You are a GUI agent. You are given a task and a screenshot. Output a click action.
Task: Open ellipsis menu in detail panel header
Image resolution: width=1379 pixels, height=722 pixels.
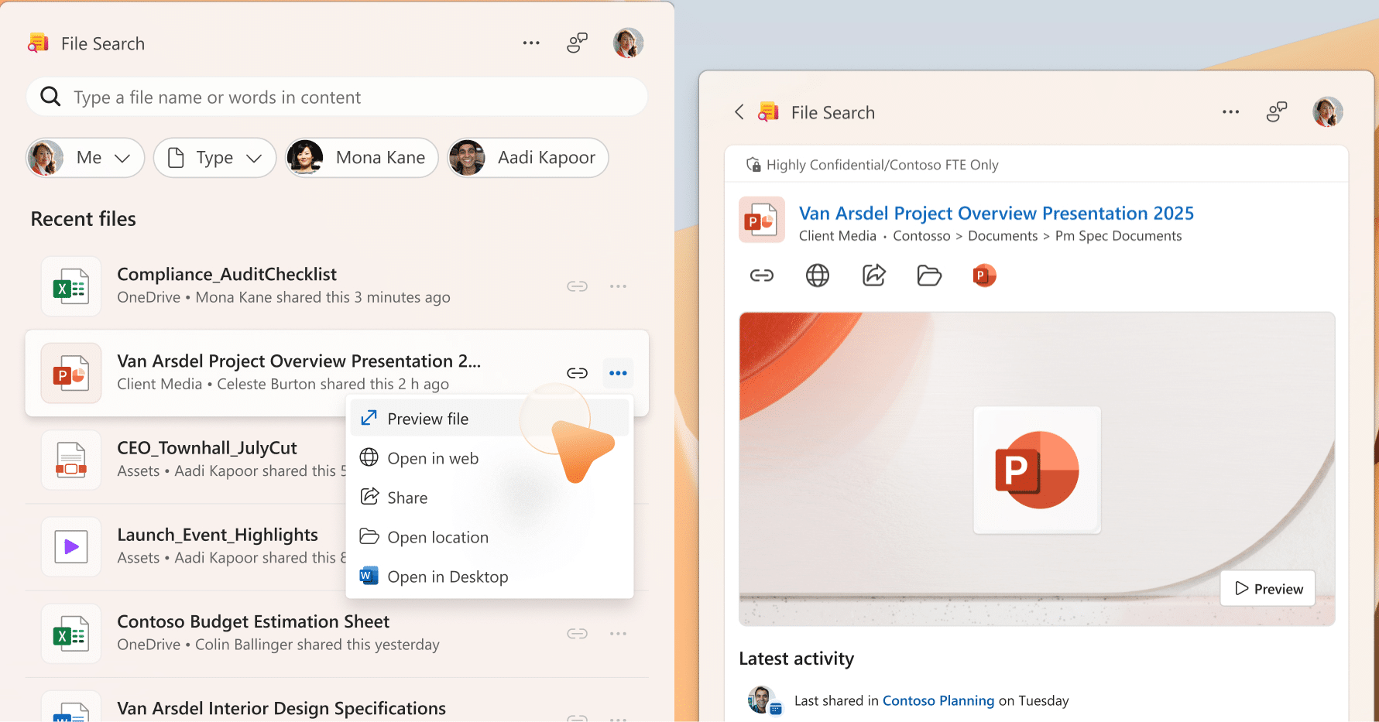click(x=1231, y=112)
